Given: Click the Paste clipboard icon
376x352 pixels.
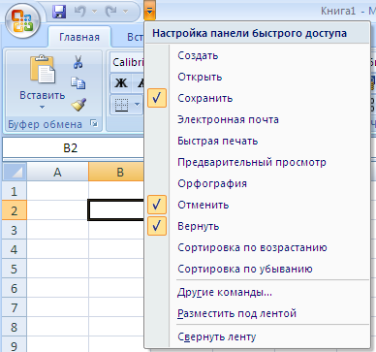Looking at the screenshot, I should pos(43,70).
